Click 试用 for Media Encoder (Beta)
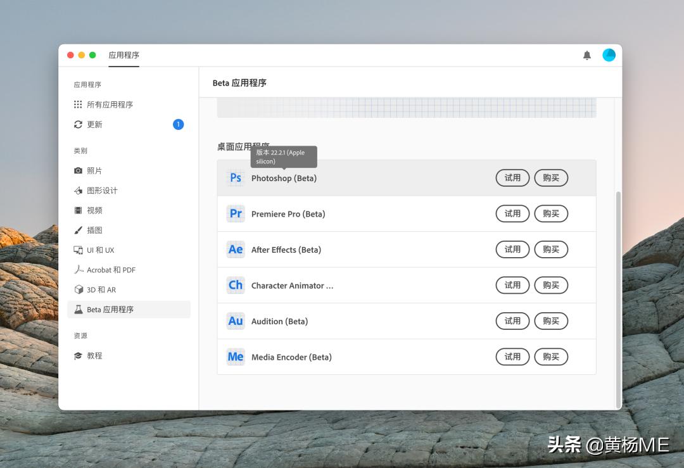Image resolution: width=684 pixels, height=468 pixels. click(512, 357)
